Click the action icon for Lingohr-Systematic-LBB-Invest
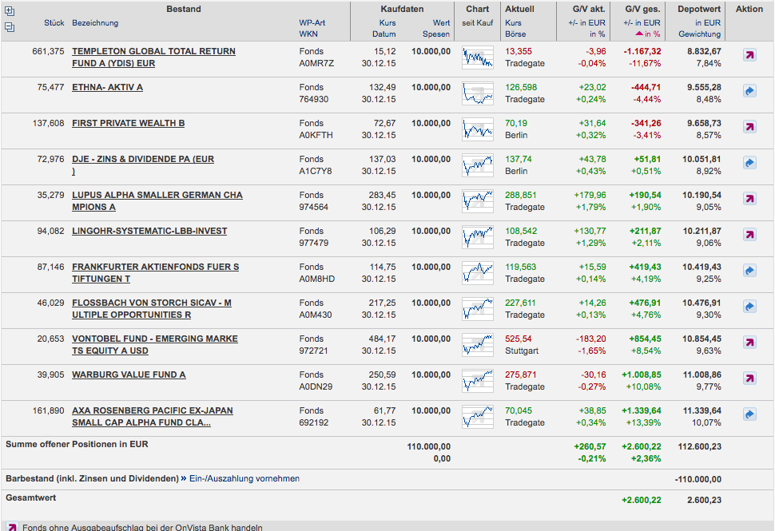 749,236
